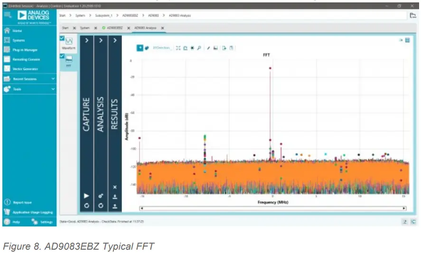Click the main carrier peak marker in FFT
The image size is (421, 253).
pyautogui.click(x=270, y=68)
